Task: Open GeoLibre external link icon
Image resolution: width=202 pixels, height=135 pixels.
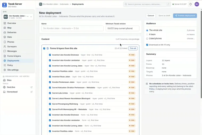Action: pyautogui.click(x=31, y=87)
